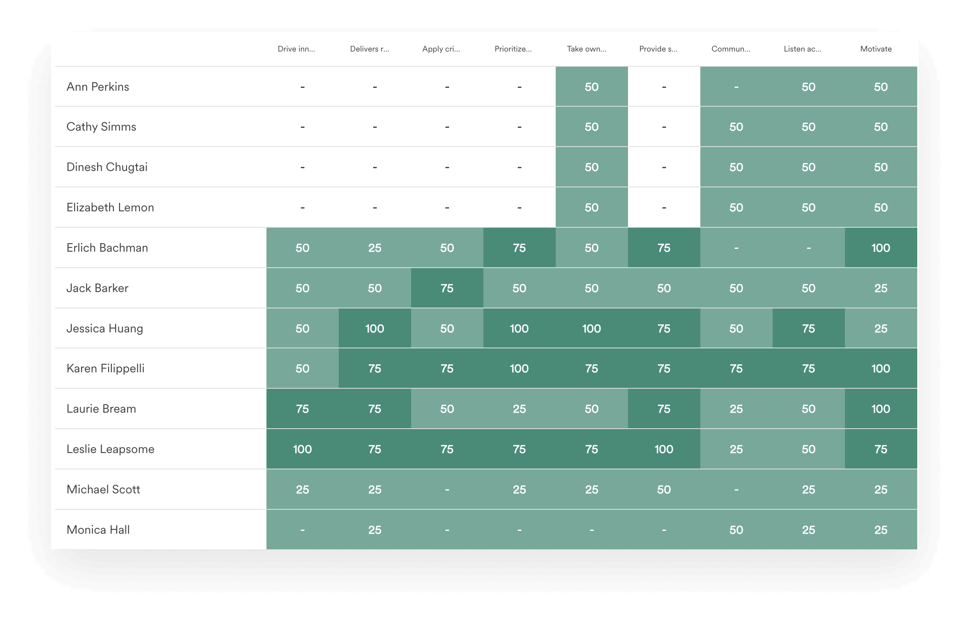Select Jack Barker's 75 under Apply cri...
This screenshot has height=620, width=970.
[x=447, y=288]
